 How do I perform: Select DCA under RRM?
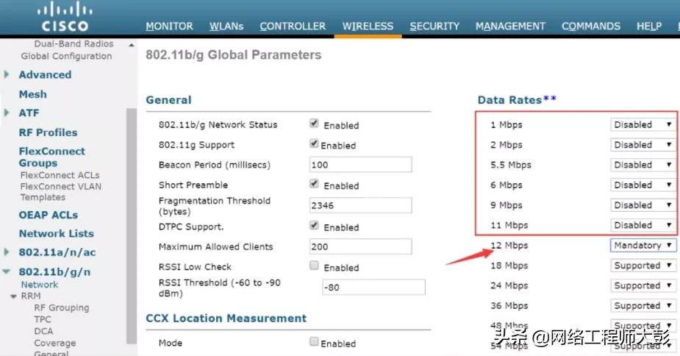click(44, 331)
